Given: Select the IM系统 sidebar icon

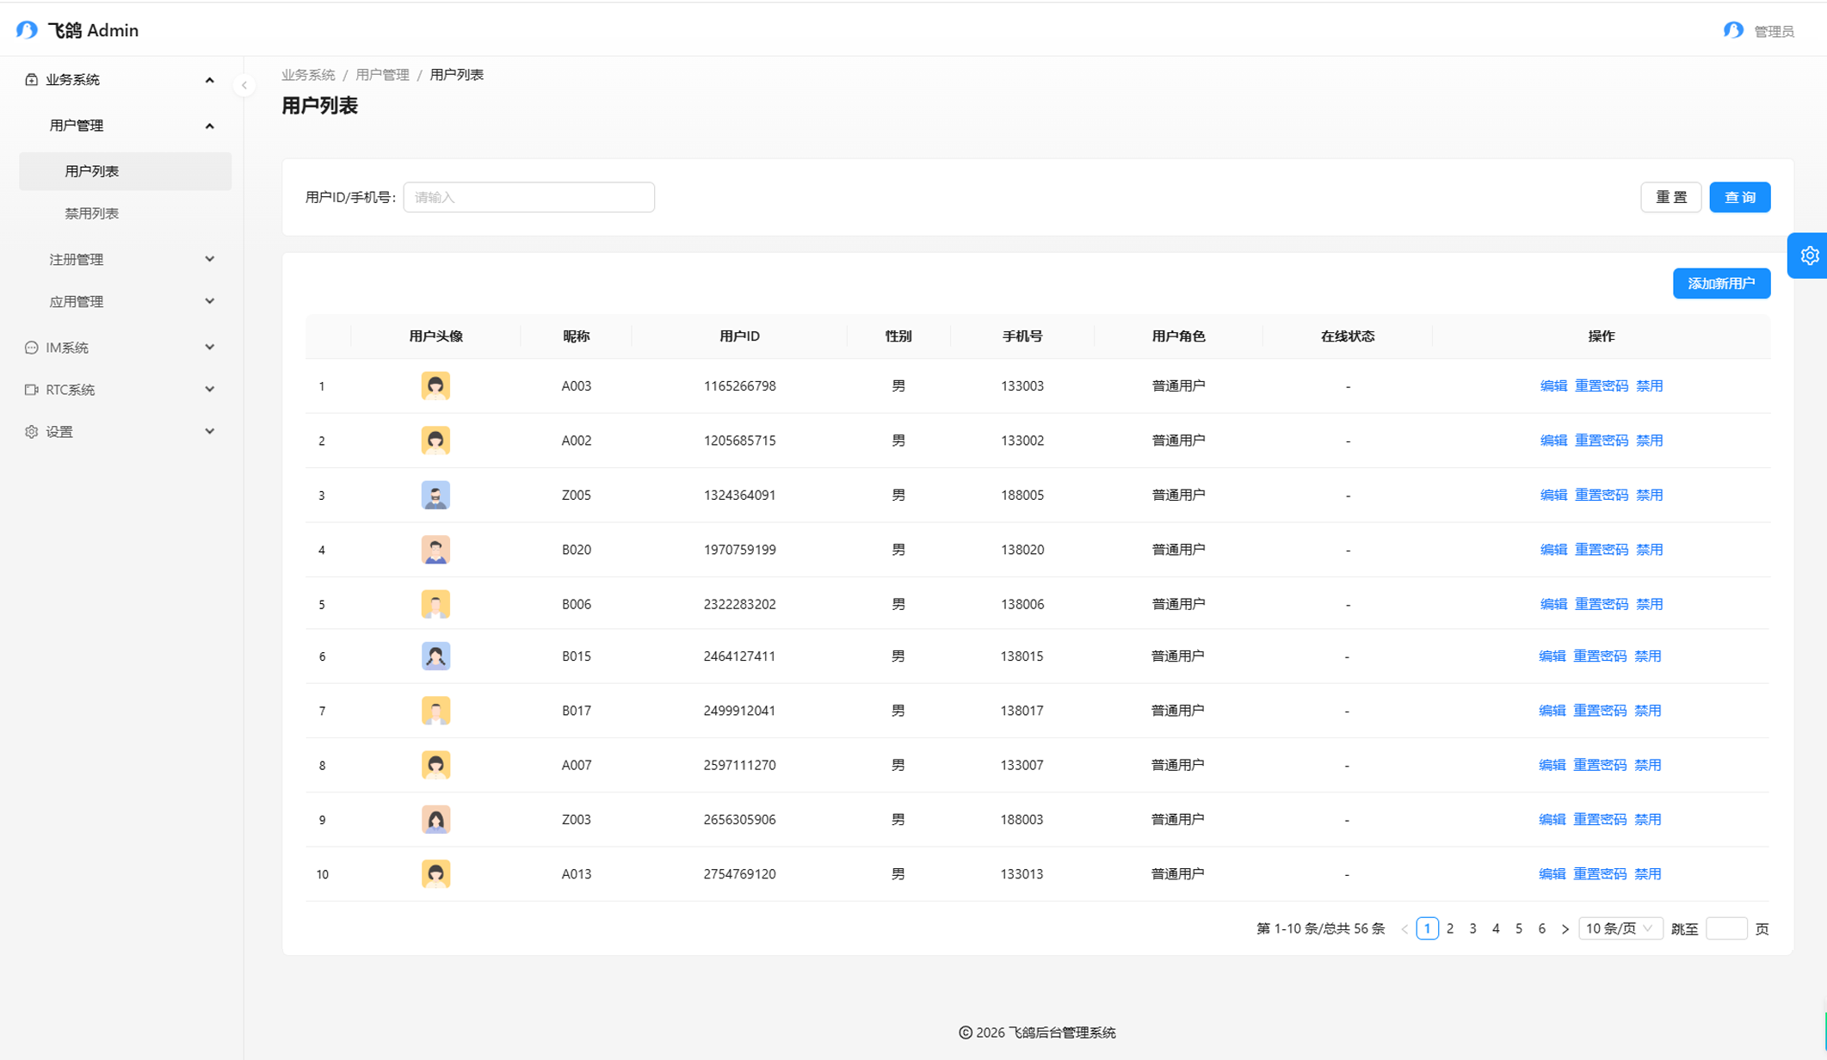Looking at the screenshot, I should click(x=31, y=348).
